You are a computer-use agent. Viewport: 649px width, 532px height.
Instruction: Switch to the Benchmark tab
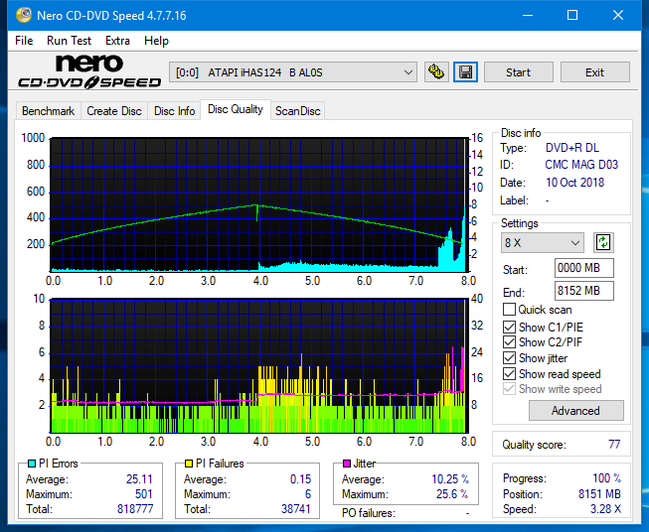[x=48, y=111]
